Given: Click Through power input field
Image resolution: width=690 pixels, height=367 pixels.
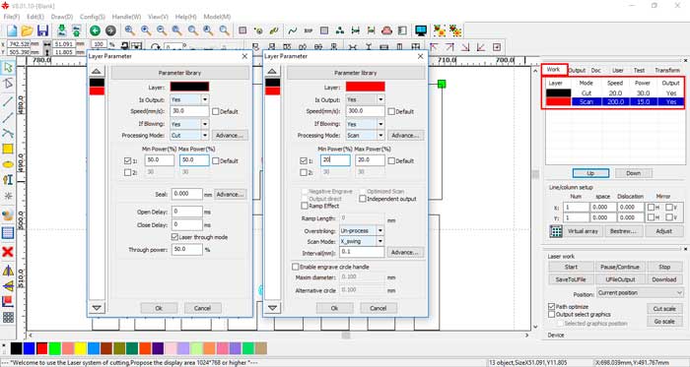Looking at the screenshot, I should 187,249.
